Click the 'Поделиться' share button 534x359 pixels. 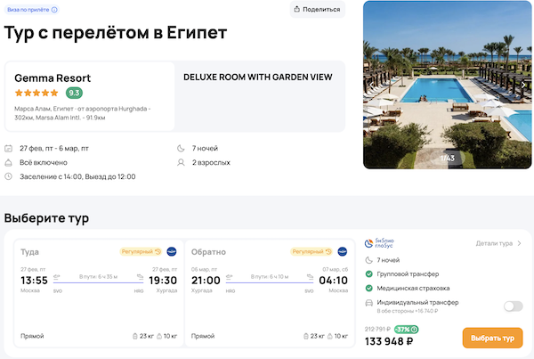(x=317, y=10)
